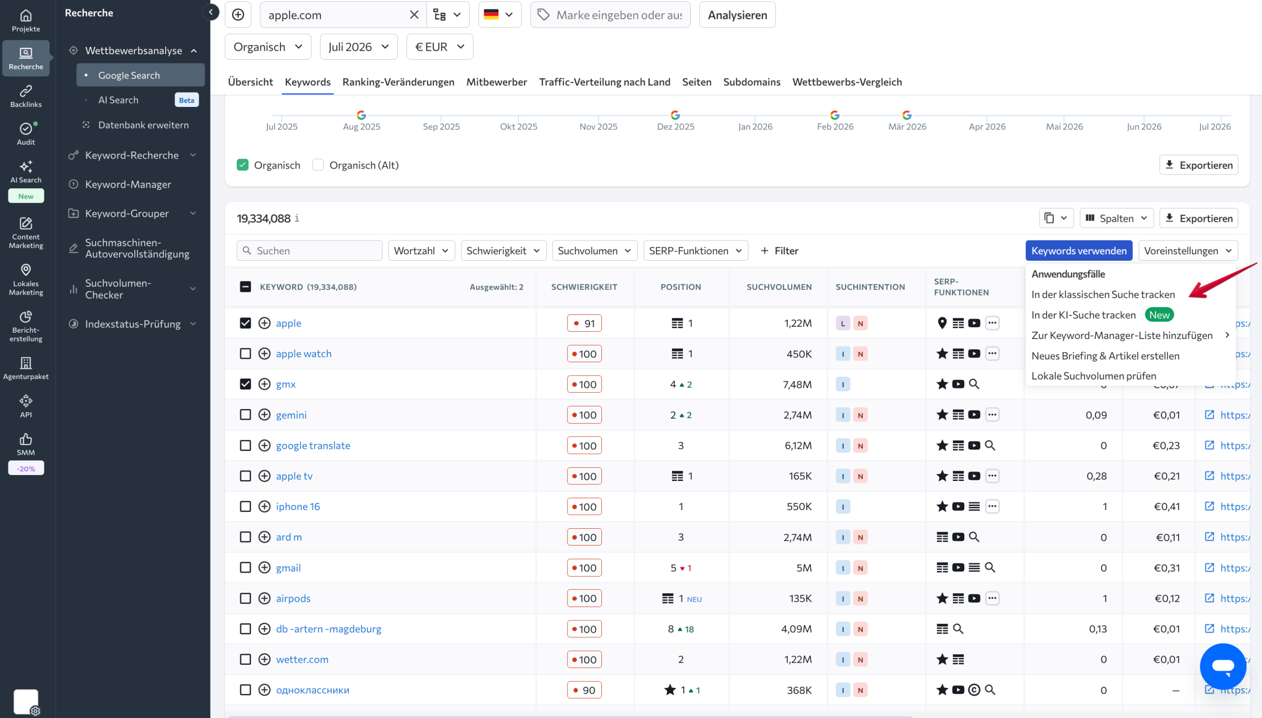Open account settings avatar

pos(26,701)
